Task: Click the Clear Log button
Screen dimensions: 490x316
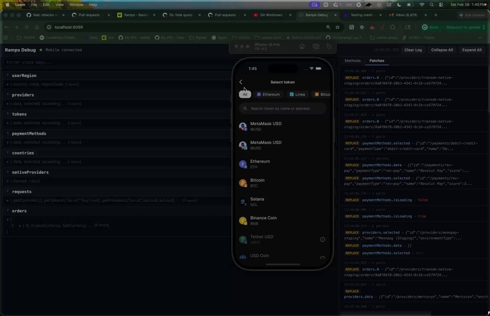Action: click(413, 50)
